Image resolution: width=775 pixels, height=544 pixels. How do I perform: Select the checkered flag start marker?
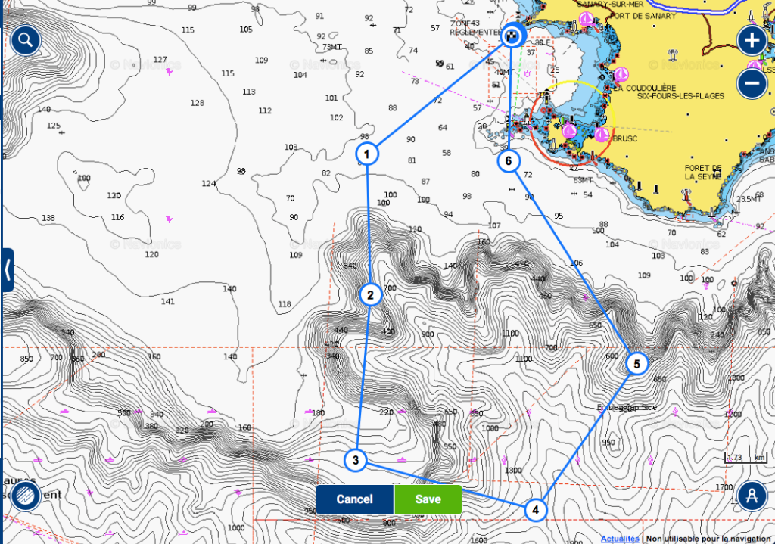[513, 35]
